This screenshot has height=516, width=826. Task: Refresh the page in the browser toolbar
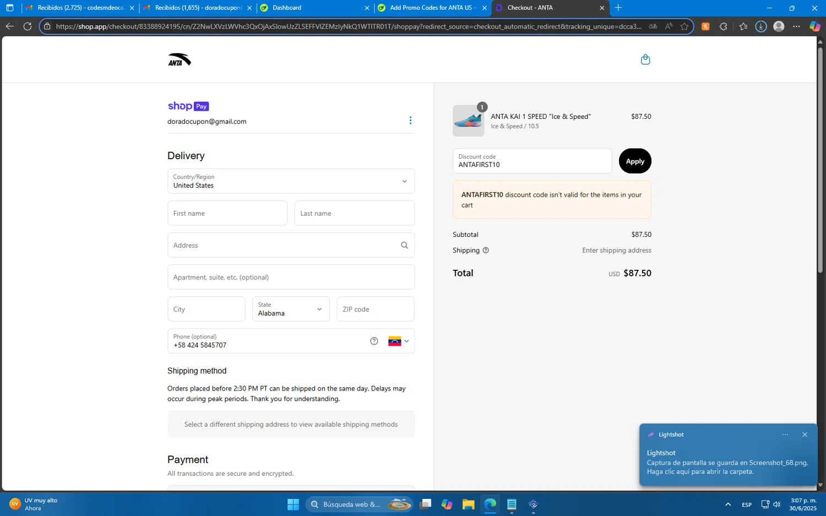pos(28,26)
